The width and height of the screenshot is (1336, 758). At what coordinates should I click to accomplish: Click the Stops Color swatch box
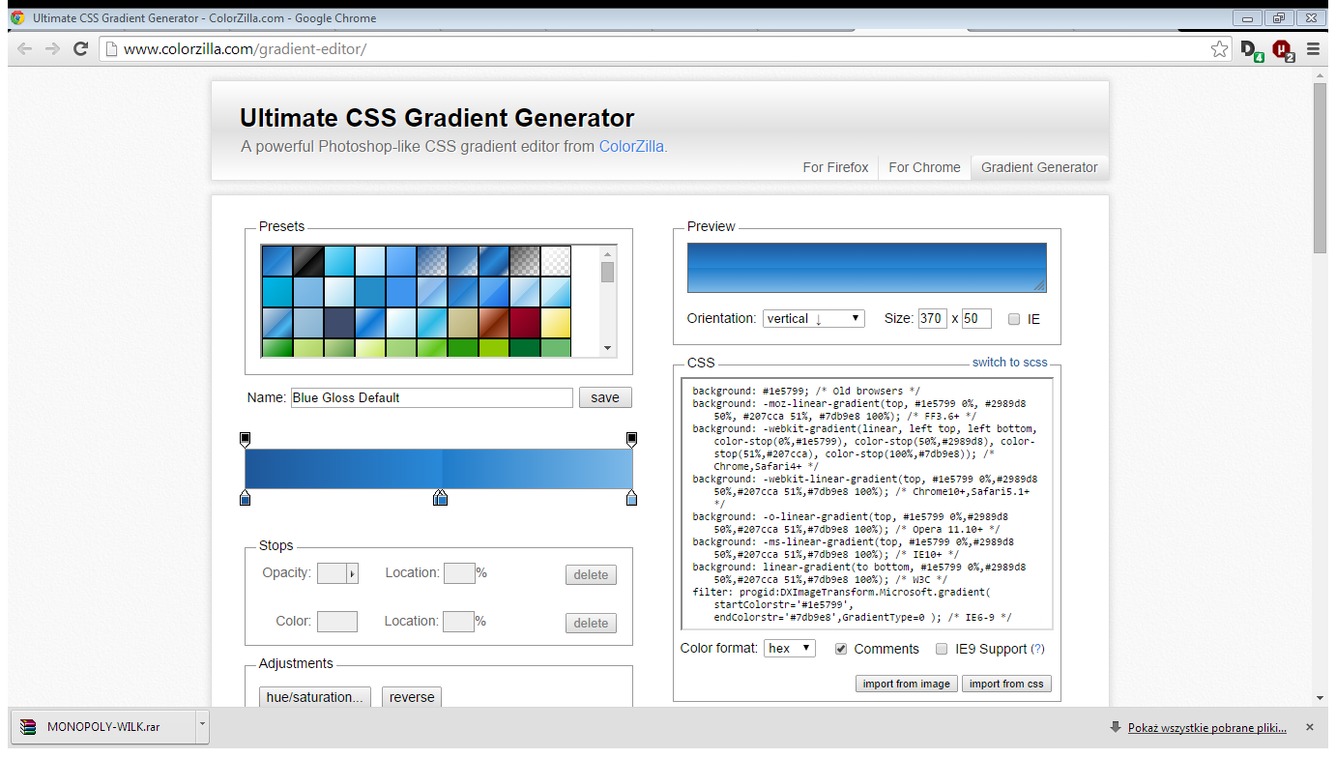[337, 622]
